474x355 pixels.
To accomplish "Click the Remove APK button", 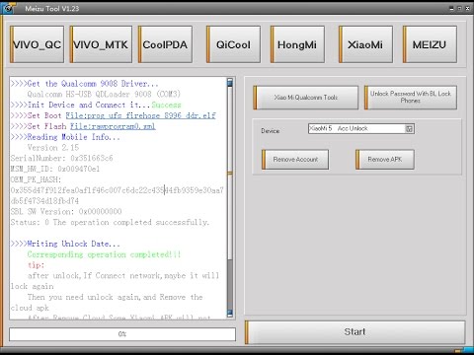I will [x=385, y=160].
